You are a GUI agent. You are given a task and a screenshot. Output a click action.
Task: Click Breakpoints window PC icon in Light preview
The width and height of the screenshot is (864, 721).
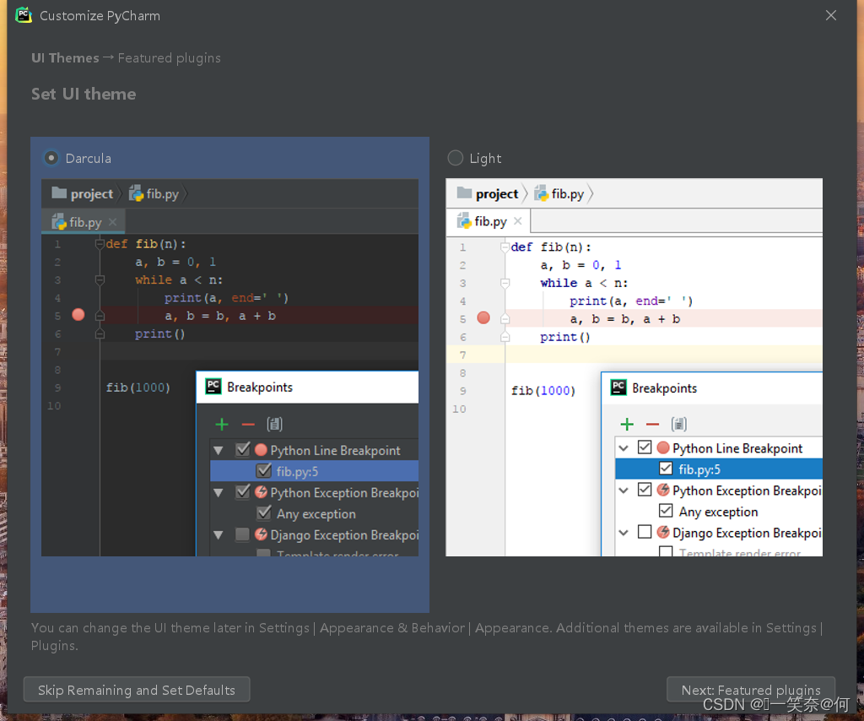(618, 388)
